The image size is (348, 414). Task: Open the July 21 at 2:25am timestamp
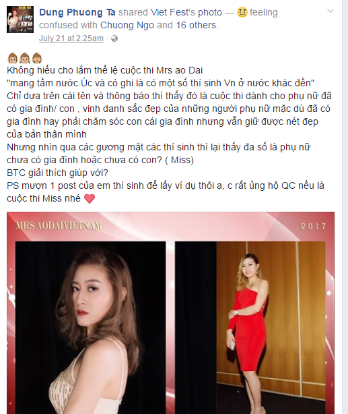coord(71,38)
